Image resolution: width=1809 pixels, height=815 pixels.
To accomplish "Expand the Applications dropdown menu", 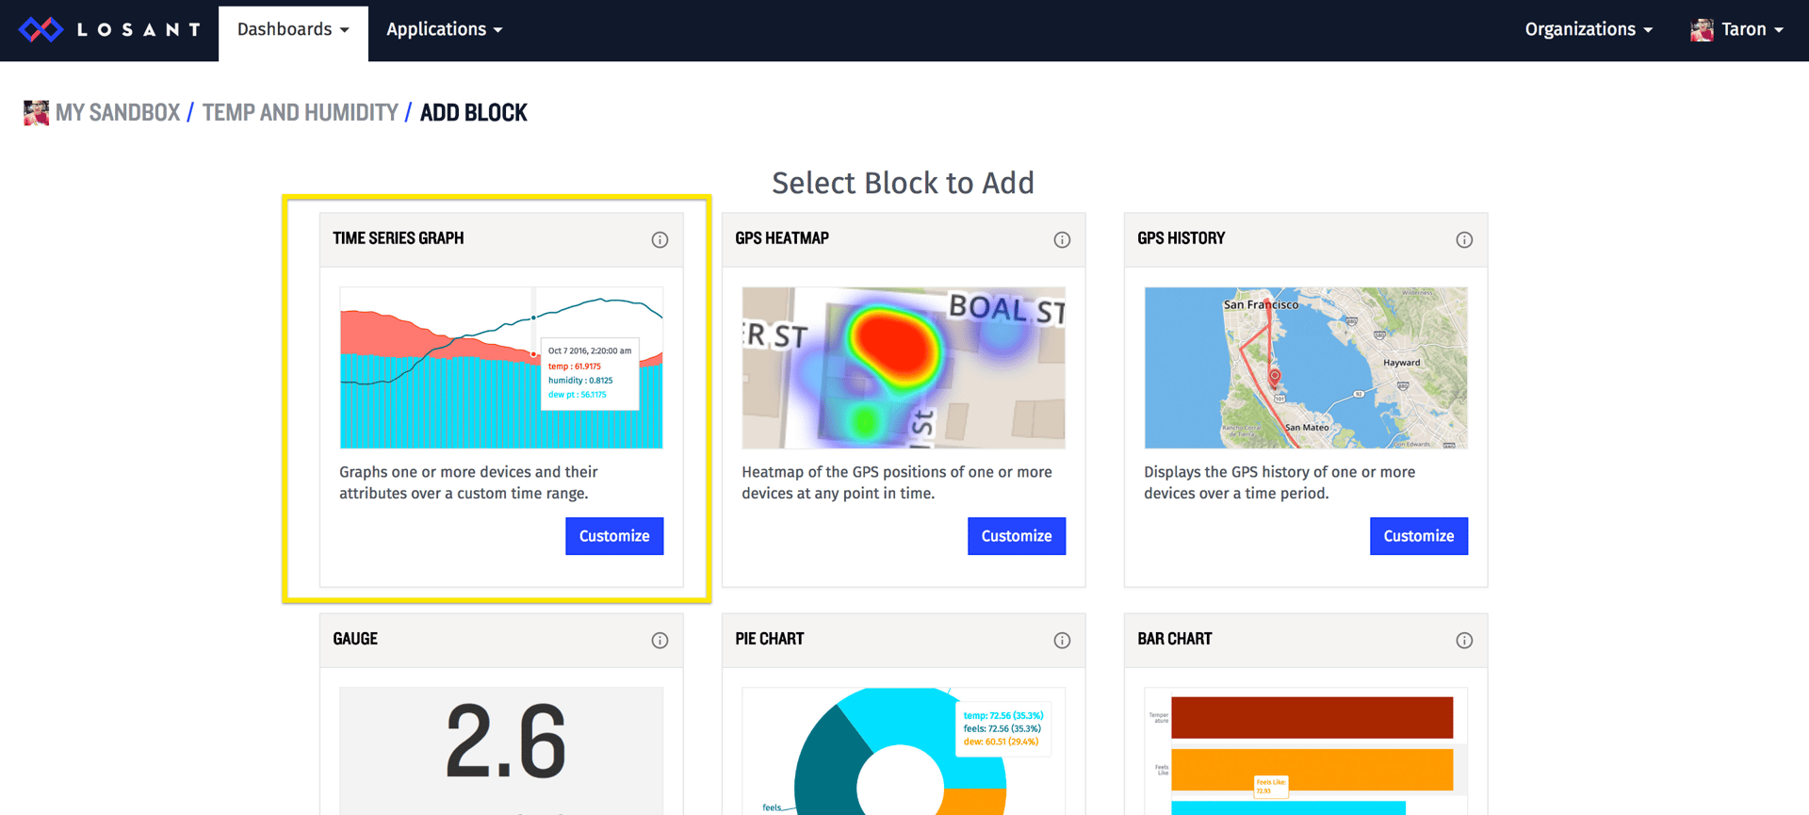I will coord(444,30).
